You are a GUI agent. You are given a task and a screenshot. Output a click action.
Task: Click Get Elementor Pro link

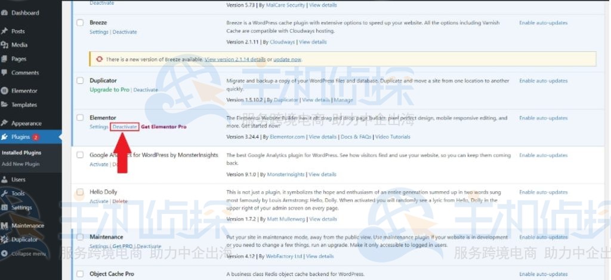click(x=163, y=127)
